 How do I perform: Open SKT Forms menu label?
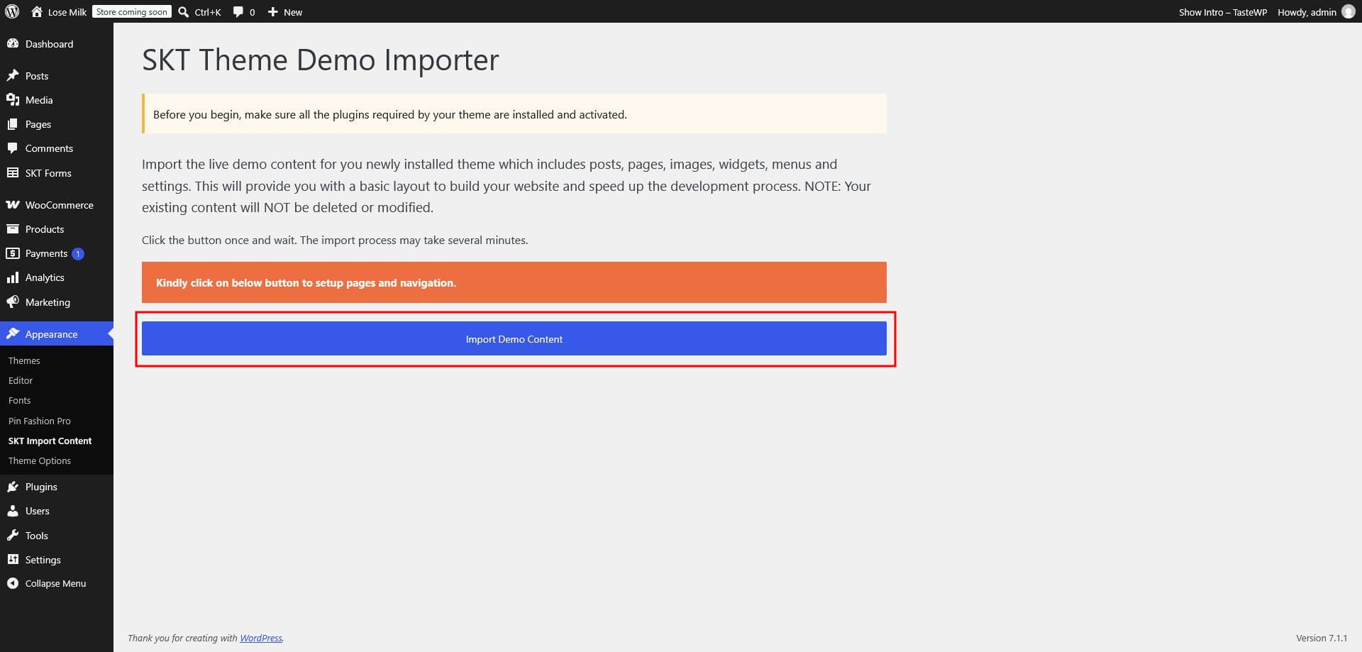point(48,173)
